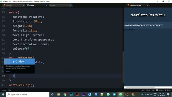Click the HOME link in the preview
This screenshot has width=172, height=97.
pos(127,25)
